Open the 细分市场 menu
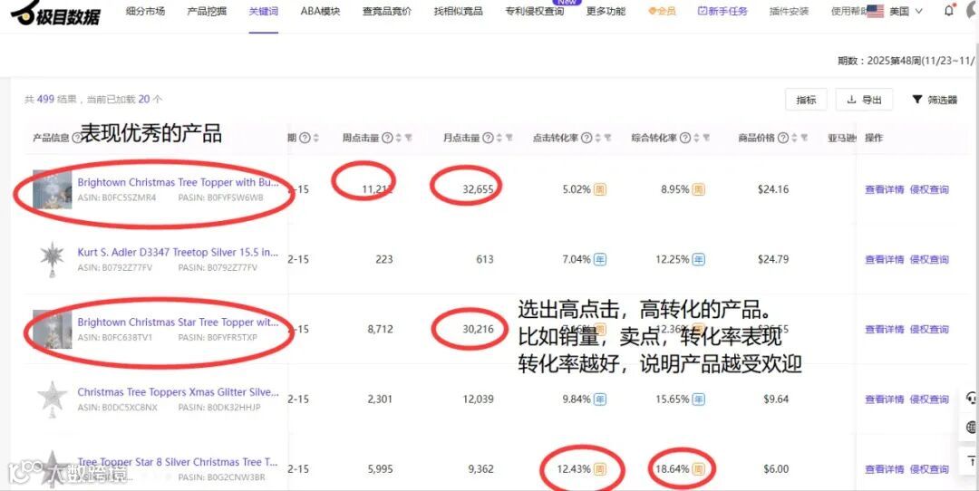The height and width of the screenshot is (491, 979). point(145,11)
